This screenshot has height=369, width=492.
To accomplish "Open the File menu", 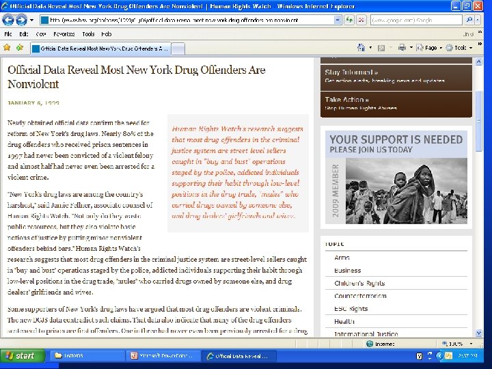I will [x=8, y=34].
